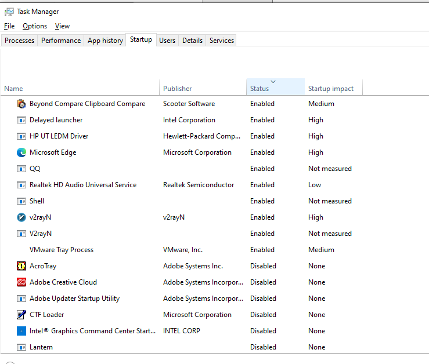Select the Microsoft Edge icon
The height and width of the screenshot is (364, 429).
21,152
